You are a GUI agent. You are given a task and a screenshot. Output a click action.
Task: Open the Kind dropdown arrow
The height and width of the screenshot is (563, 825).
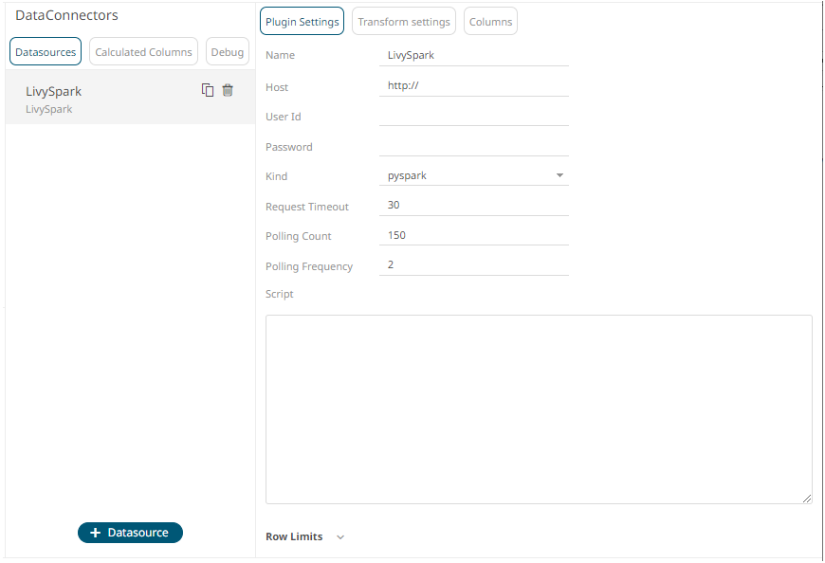tap(559, 175)
